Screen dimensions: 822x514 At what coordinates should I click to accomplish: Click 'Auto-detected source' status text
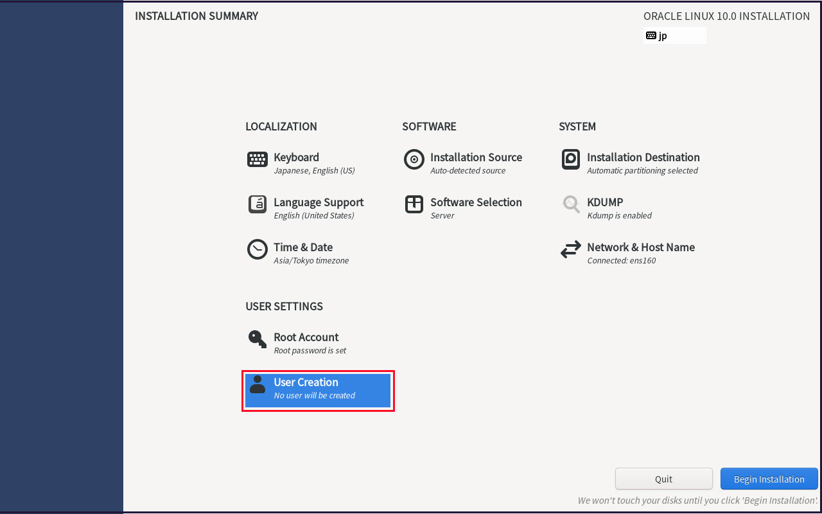tap(468, 171)
